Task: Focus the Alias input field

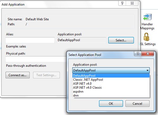Action: click(30, 40)
